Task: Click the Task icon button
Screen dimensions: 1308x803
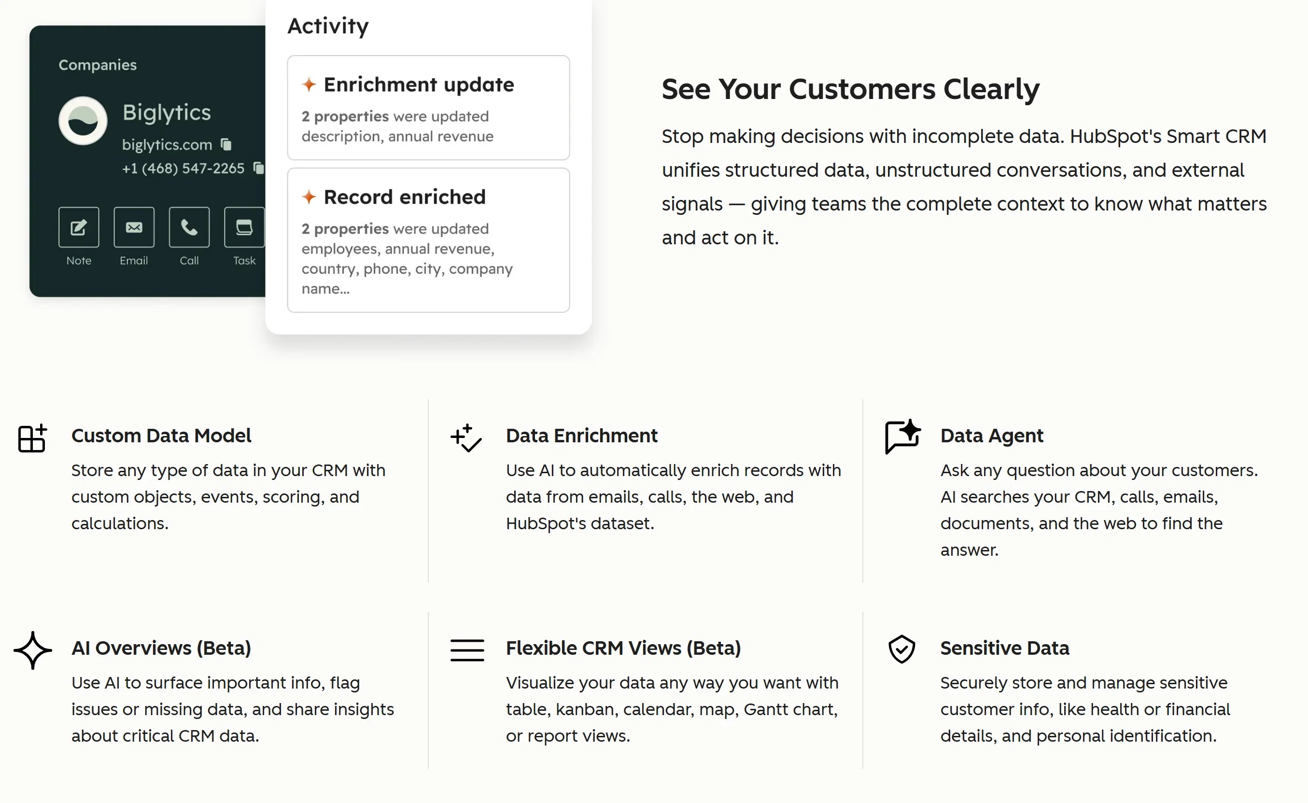Action: [244, 227]
